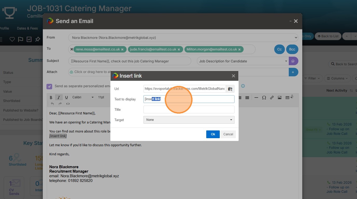Open the special character omega icon
This screenshot has width=357, height=199.
(x=264, y=98)
